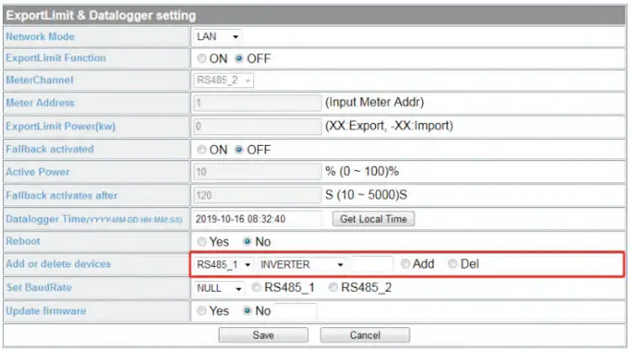Click the ExportLimit Power(kw) input field
This screenshot has height=354, width=633.
[257, 127]
